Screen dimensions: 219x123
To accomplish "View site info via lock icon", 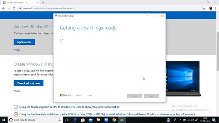I will click(20, 8).
